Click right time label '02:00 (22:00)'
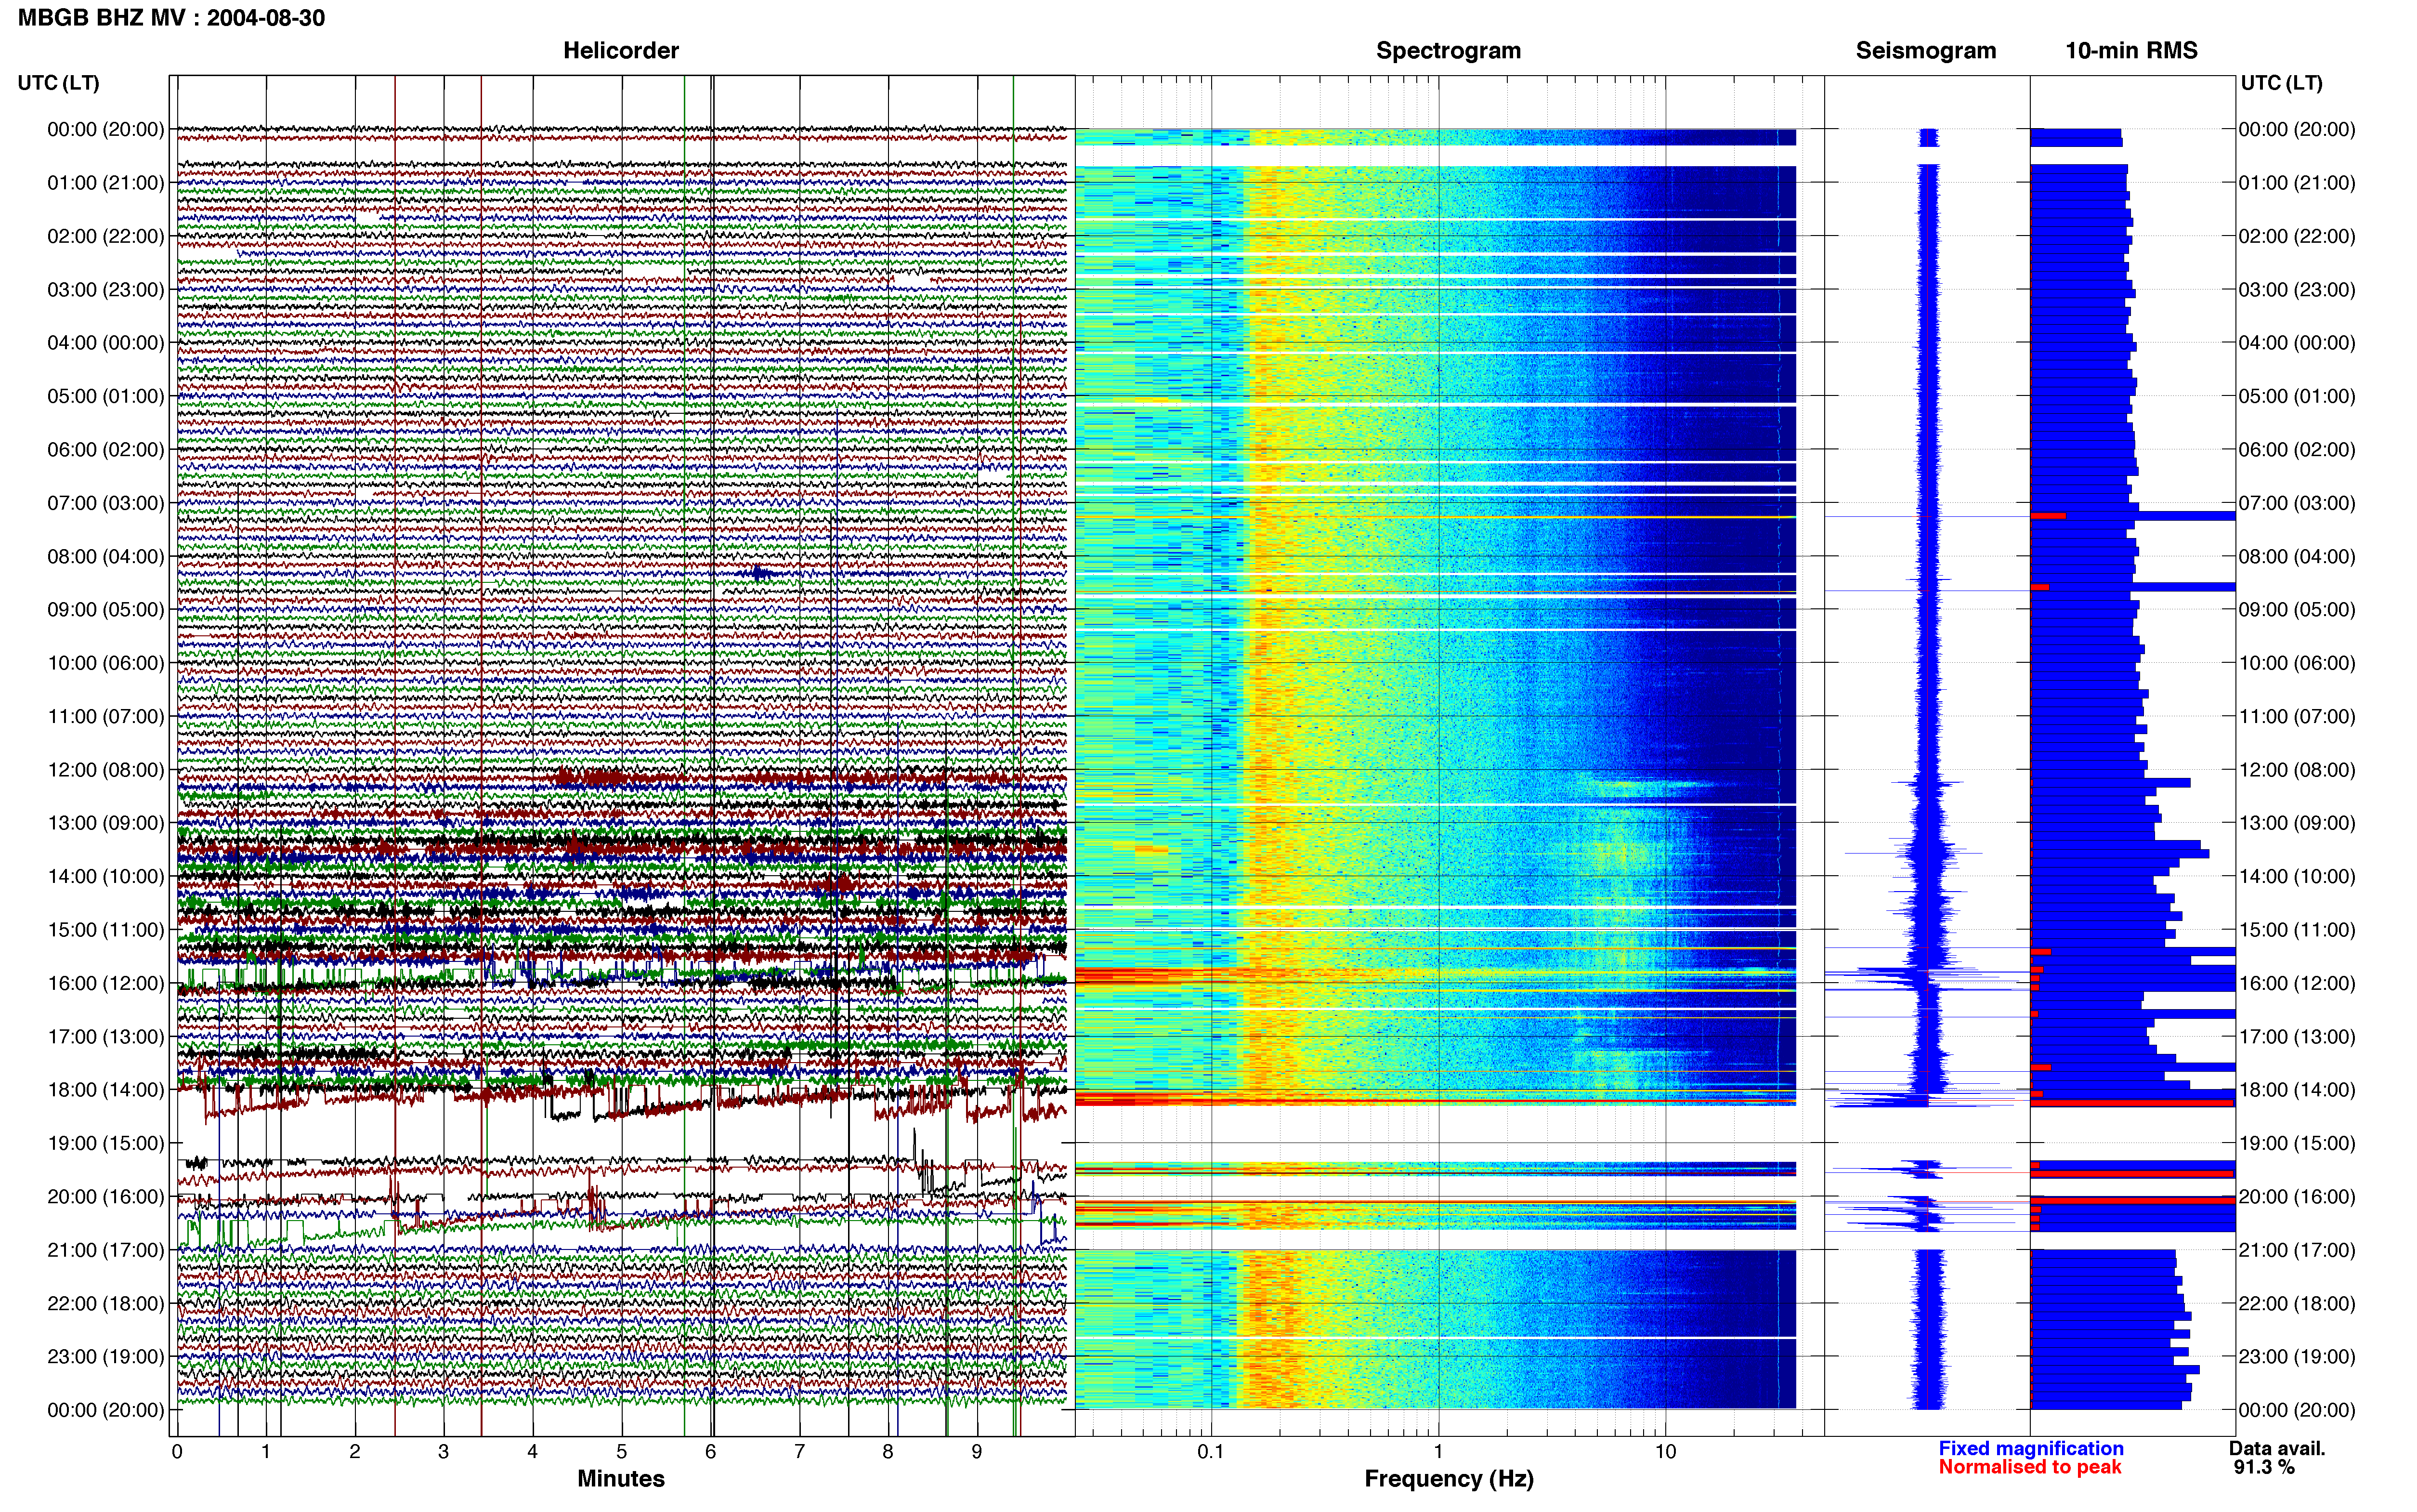This screenshot has height=1512, width=2417. (2297, 236)
